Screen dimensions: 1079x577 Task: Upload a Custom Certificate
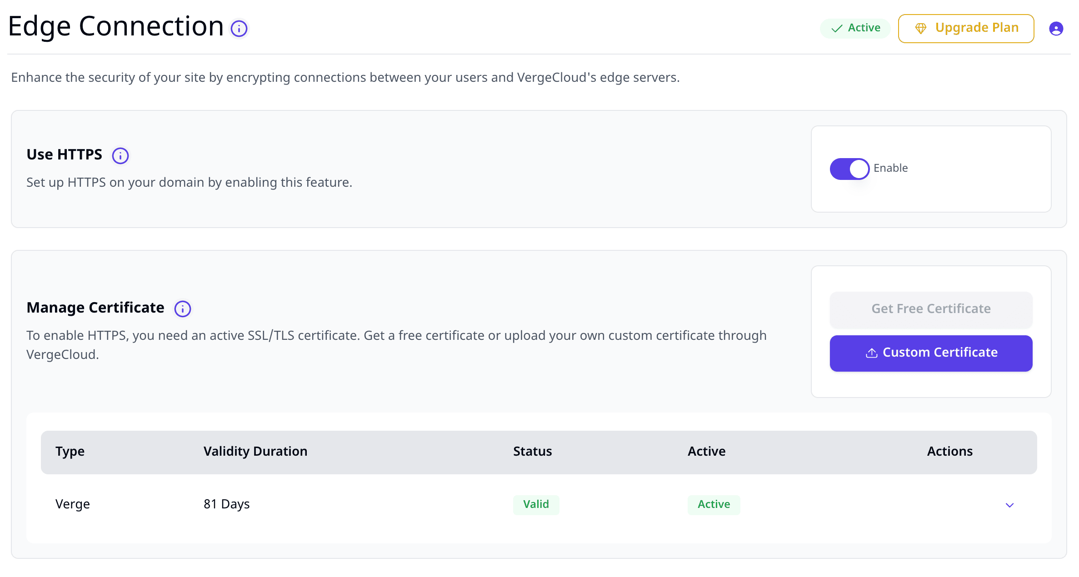point(931,353)
